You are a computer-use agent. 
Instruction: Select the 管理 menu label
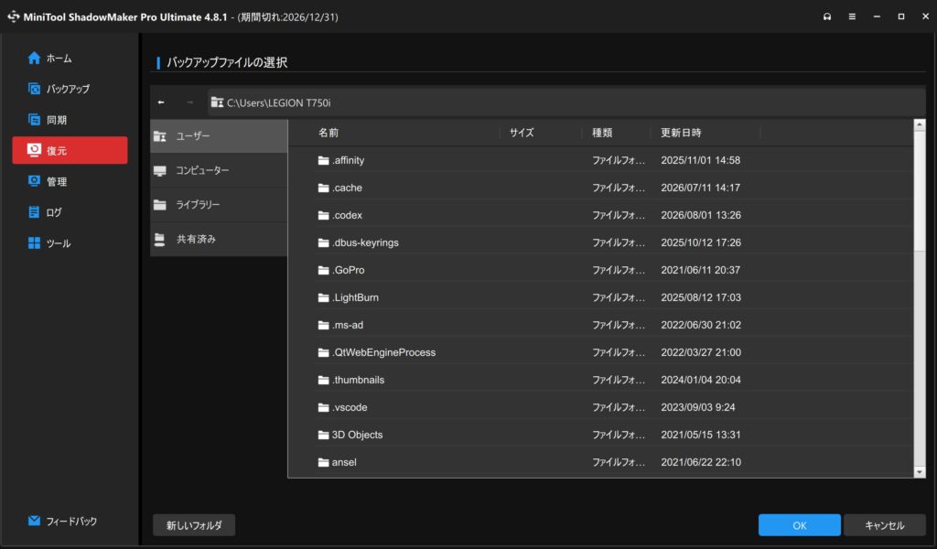[x=57, y=181]
